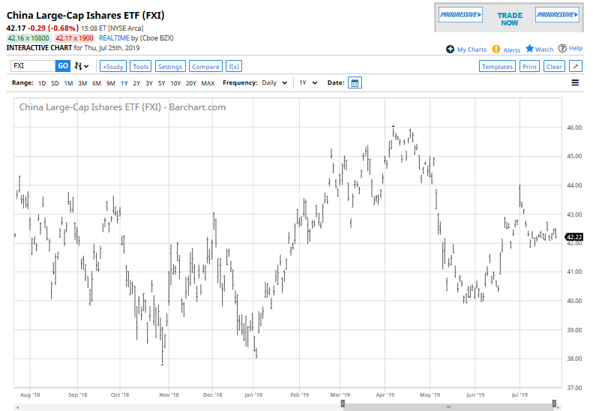Viewport: 593px width, 411px height.
Task: Open the 1Y period dropdown
Action: coord(308,83)
